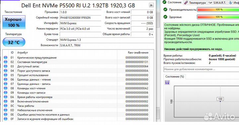Click the blue status dot for attribute 08
The image size is (239, 125).
pyautogui.click(x=6, y=88)
